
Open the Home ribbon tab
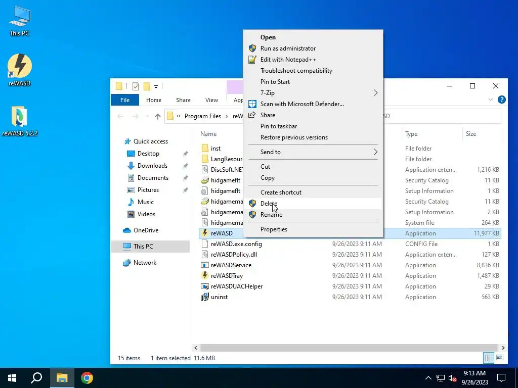(154, 100)
